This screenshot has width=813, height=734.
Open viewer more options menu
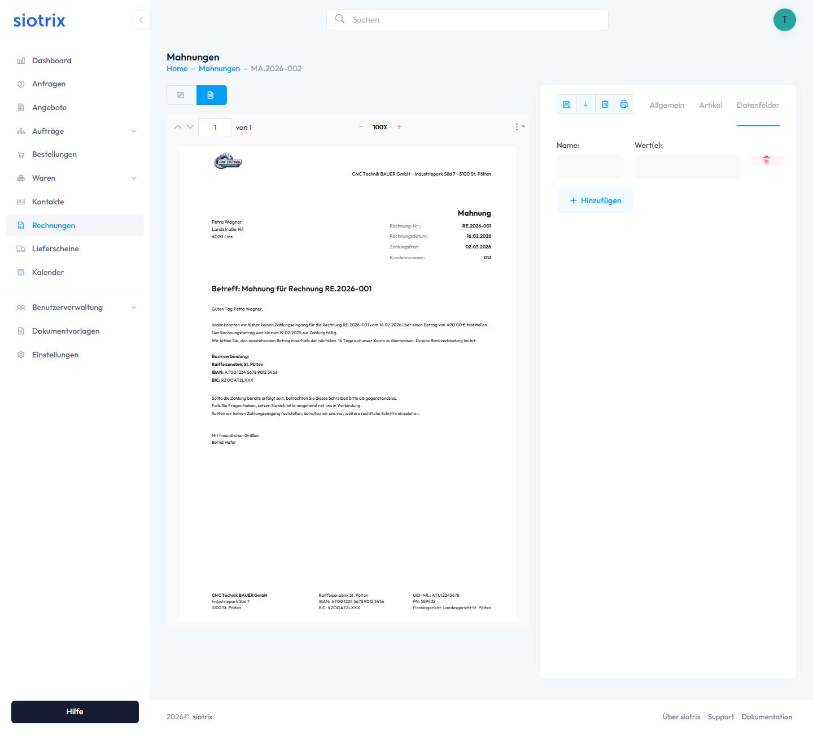point(519,127)
